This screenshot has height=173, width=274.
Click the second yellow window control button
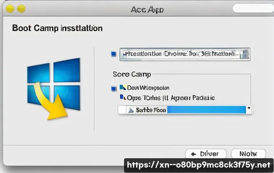(x=21, y=9)
